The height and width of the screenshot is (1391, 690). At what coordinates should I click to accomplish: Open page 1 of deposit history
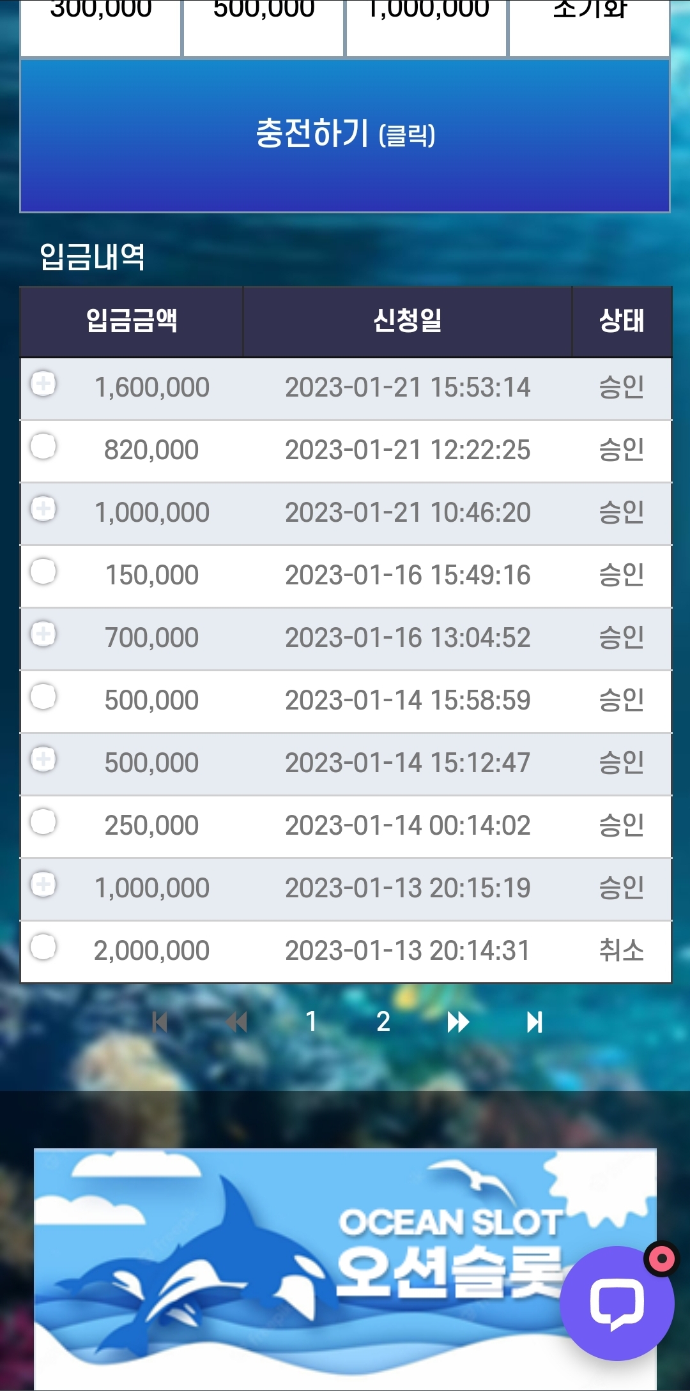click(x=311, y=1022)
